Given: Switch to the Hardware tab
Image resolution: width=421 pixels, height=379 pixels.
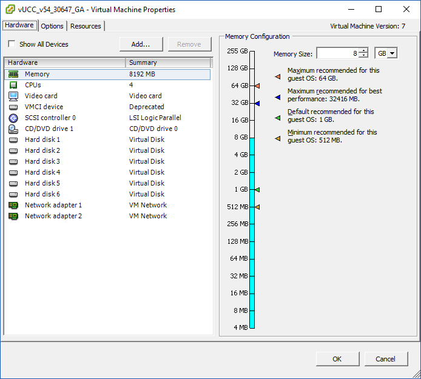Looking at the screenshot, I should click(x=19, y=25).
